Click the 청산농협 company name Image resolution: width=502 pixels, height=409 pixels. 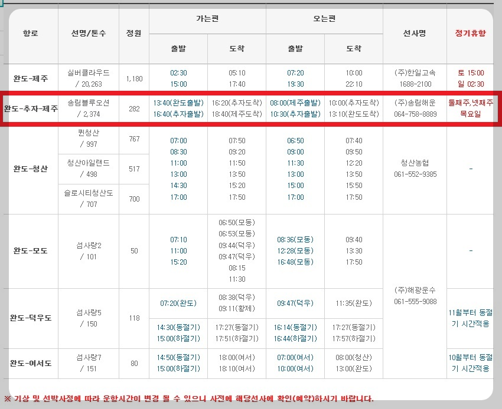[x=415, y=163]
